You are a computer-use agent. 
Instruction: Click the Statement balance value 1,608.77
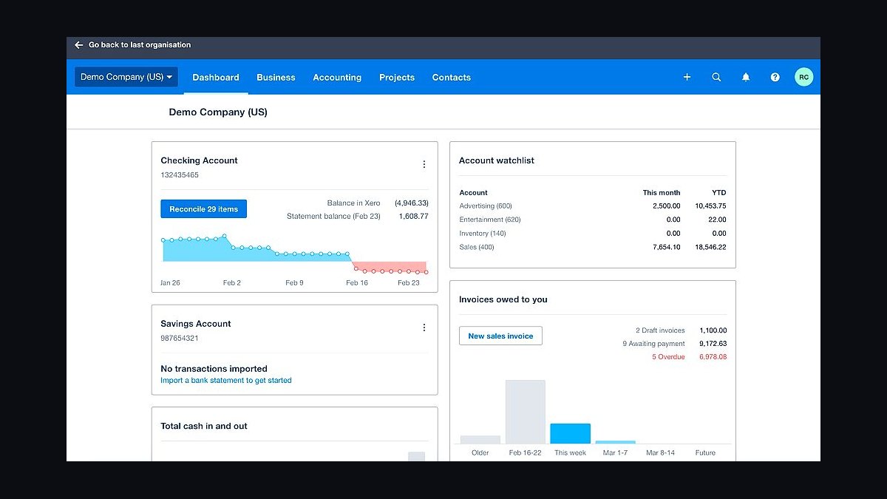coord(414,217)
